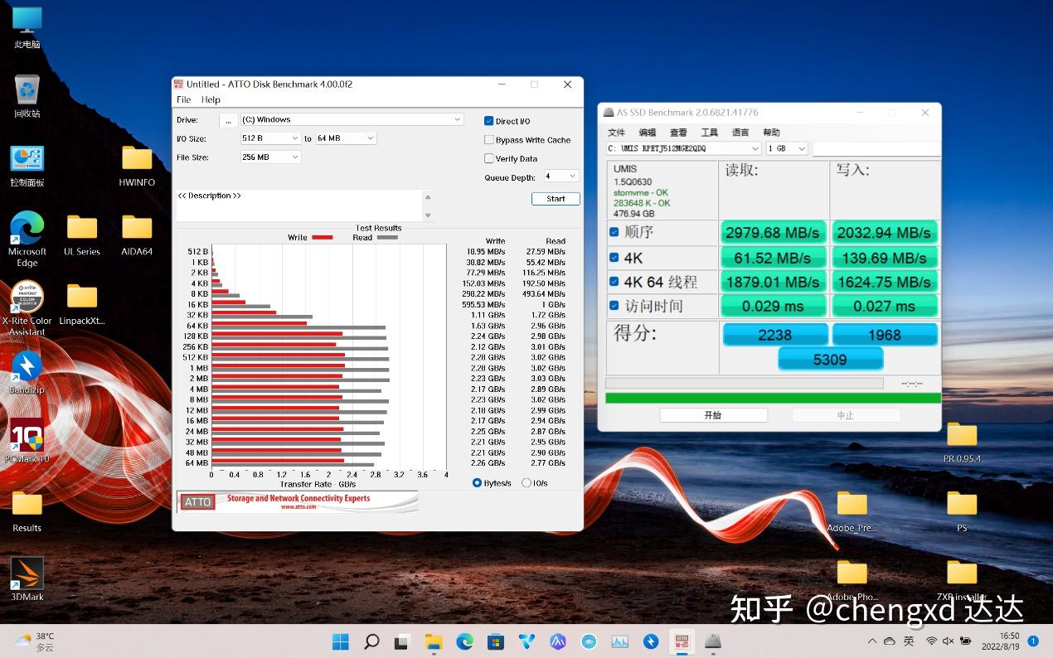Select the Bytes/s radio button

pos(477,483)
